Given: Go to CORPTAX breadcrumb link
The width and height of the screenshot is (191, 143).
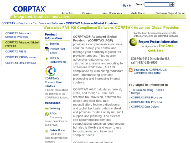Looking at the screenshot, I should tap(8, 23).
